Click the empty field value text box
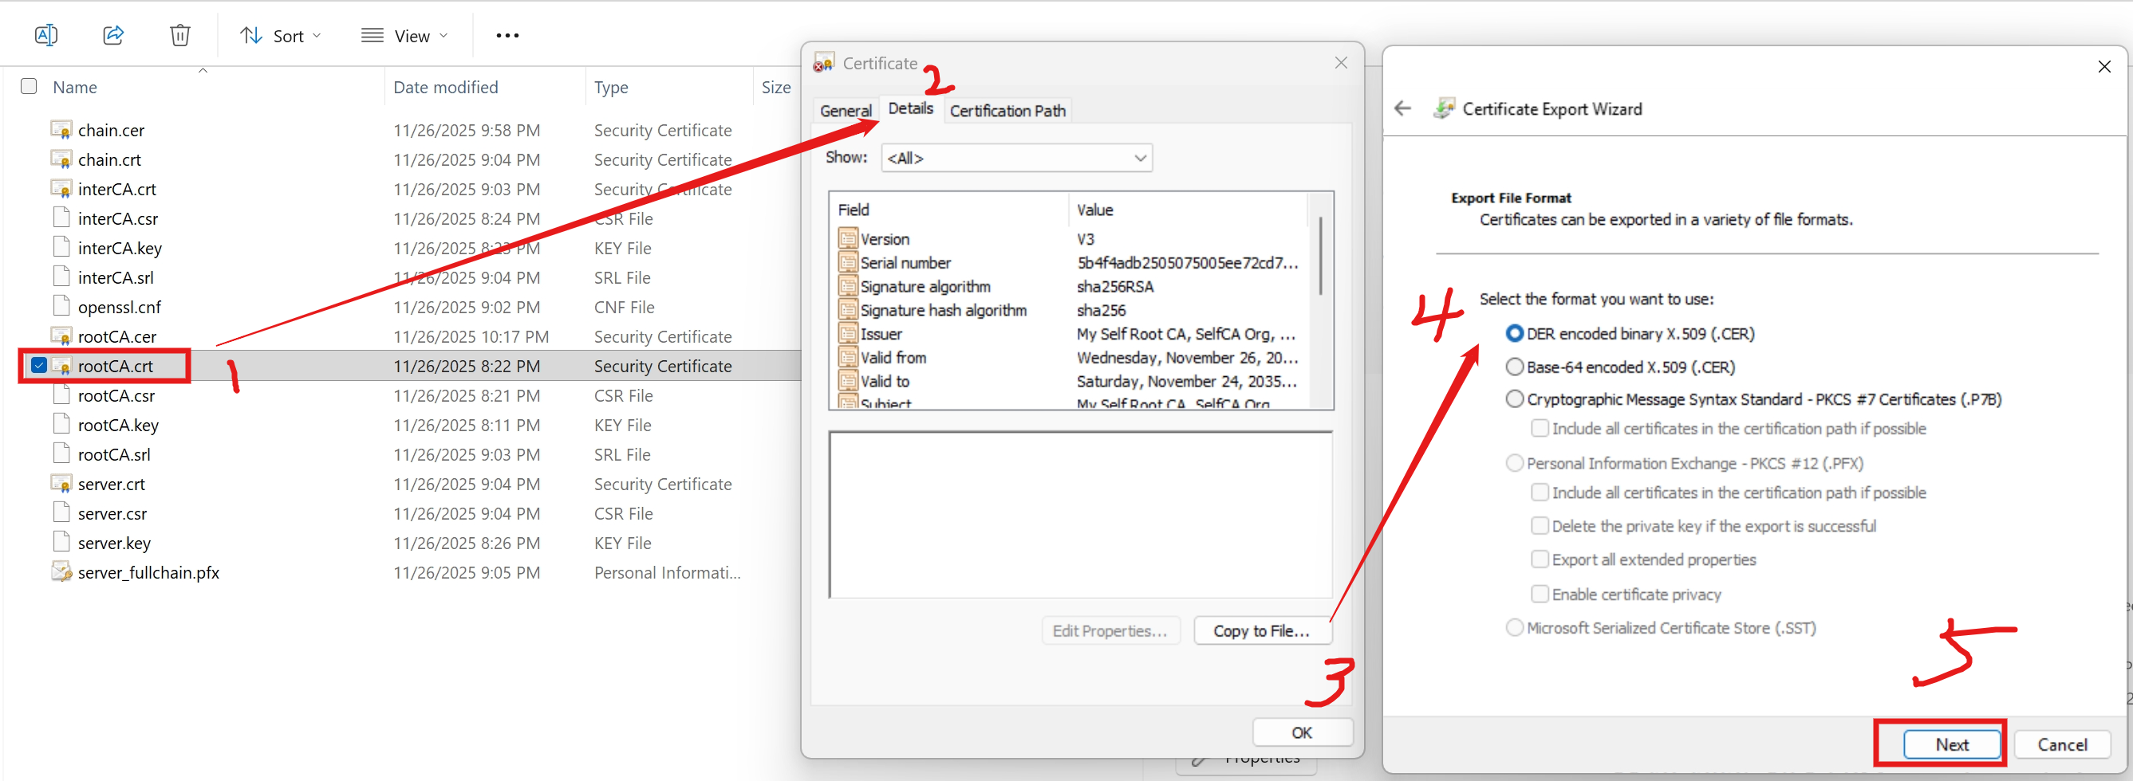2133x781 pixels. [x=1081, y=515]
